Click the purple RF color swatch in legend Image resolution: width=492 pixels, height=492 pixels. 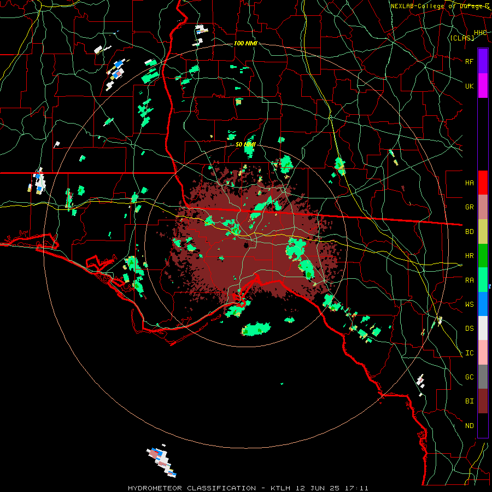click(483, 61)
